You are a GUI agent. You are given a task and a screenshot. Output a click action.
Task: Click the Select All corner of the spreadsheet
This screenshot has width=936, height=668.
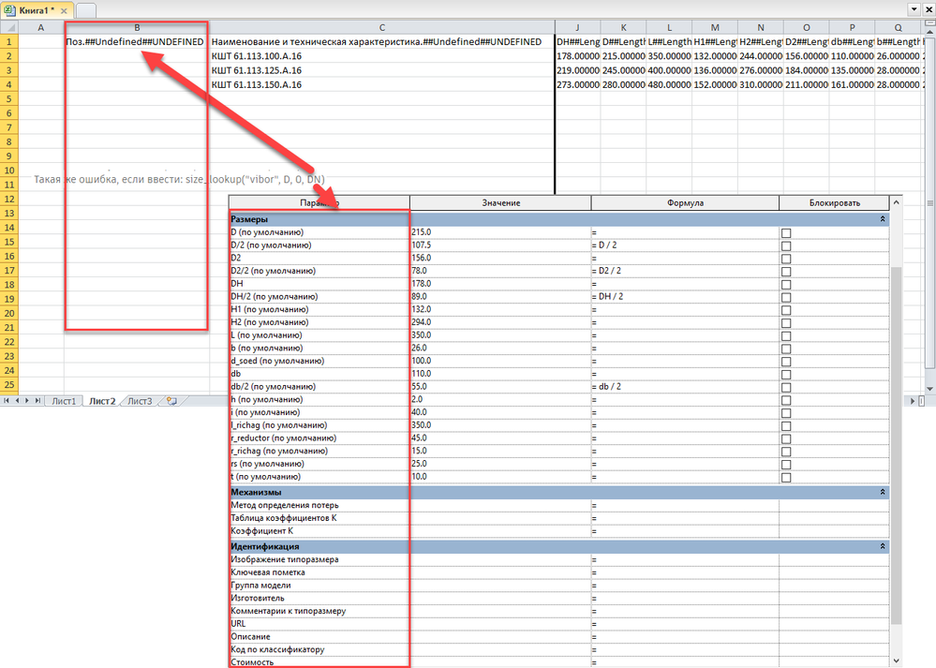[9, 27]
